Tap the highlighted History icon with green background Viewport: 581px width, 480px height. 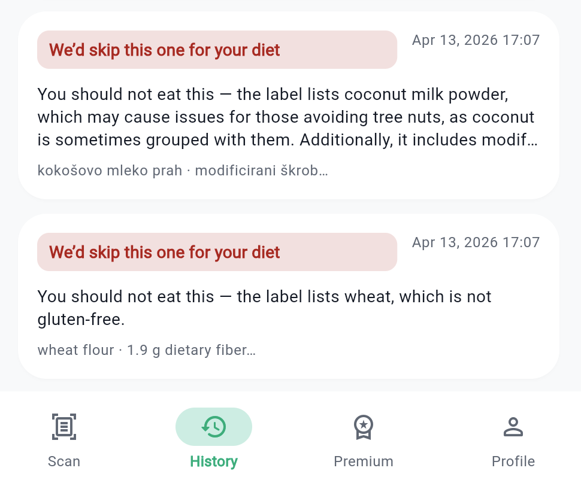(214, 427)
